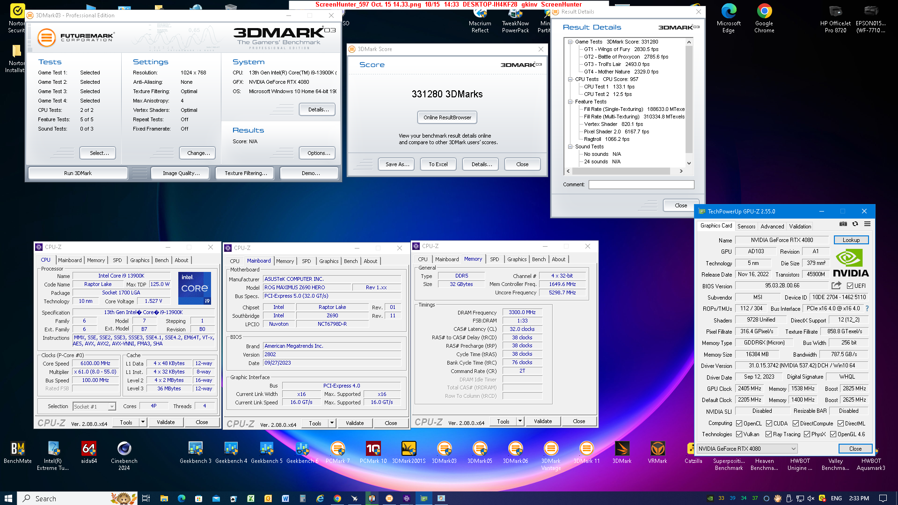This screenshot has width=898, height=505.
Task: Collapse the Feature Tests tree node
Action: click(x=570, y=102)
